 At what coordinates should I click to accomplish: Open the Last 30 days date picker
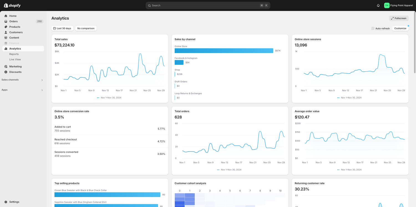pyautogui.click(x=63, y=28)
